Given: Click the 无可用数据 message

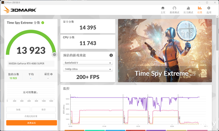Looking at the screenshot, I should (x=30, y=92).
